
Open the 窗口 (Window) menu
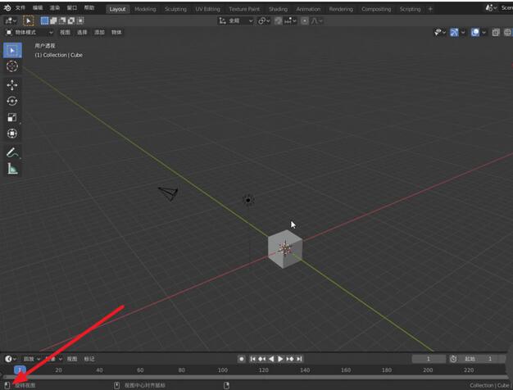[72, 8]
